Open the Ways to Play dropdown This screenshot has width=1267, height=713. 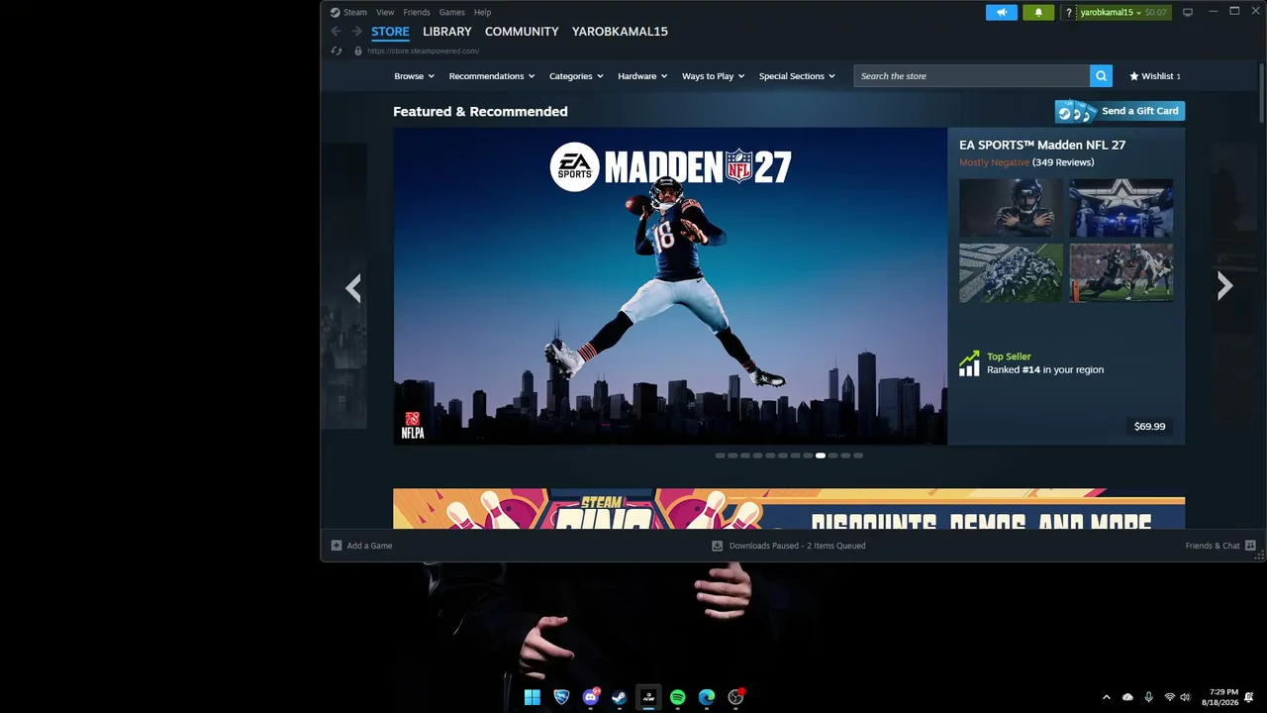[x=713, y=76]
